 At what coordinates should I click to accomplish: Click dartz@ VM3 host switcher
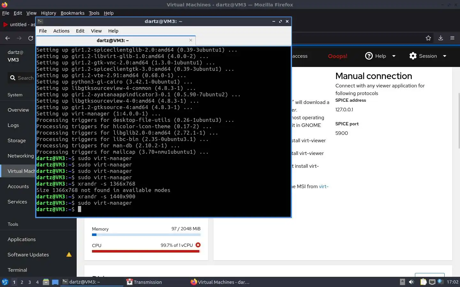(15, 56)
